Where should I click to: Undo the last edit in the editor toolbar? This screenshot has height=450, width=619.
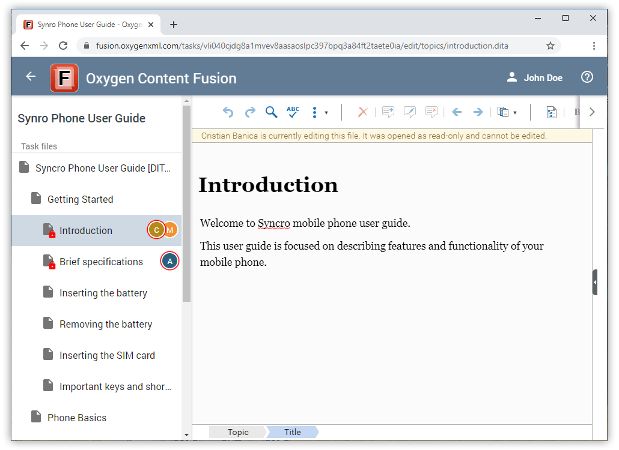tap(228, 112)
